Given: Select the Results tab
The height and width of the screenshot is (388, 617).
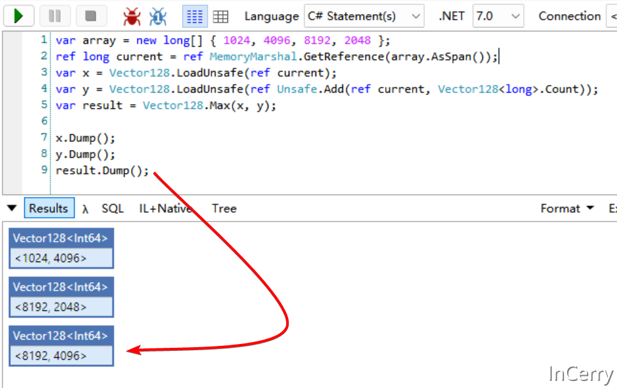Looking at the screenshot, I should (x=49, y=208).
